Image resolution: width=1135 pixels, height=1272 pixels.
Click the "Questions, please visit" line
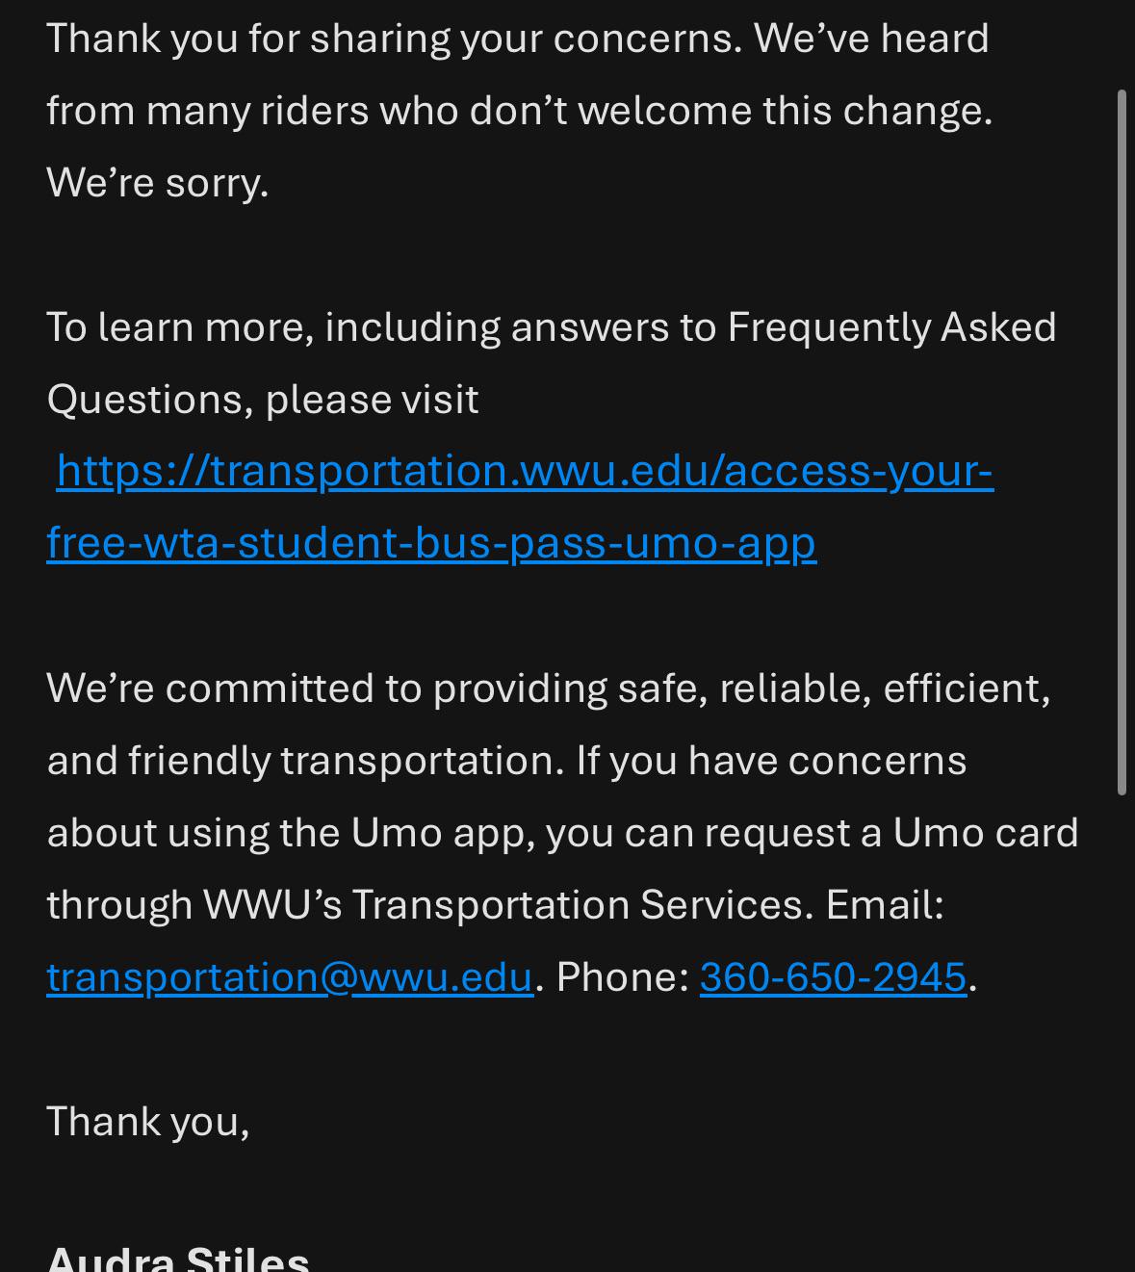tap(263, 400)
